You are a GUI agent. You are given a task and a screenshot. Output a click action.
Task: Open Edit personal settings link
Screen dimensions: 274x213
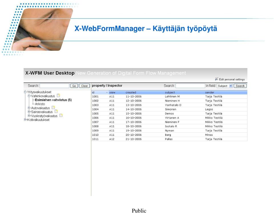[232, 80]
